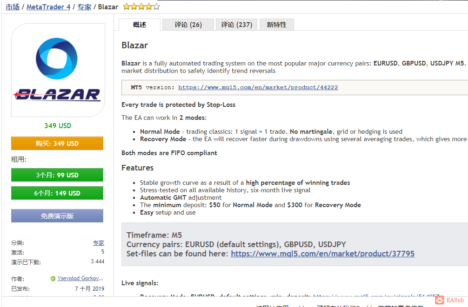Image resolution: width=468 pixels, height=307 pixels.
Task: Open the 专家 breadcrumb link
Action: click(x=84, y=7)
